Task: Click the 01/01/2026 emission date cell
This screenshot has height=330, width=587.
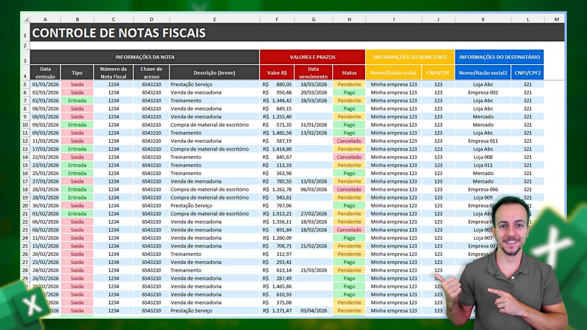Action: [x=45, y=84]
